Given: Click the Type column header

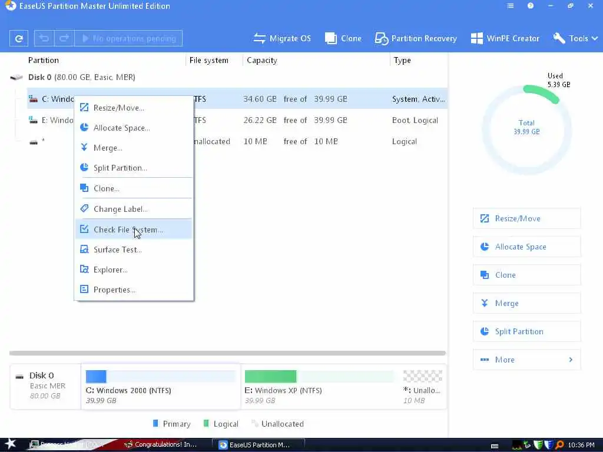Looking at the screenshot, I should pos(402,61).
